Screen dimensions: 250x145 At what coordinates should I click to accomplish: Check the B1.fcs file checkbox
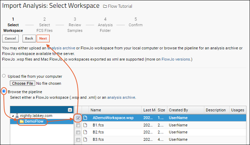pos(78,125)
